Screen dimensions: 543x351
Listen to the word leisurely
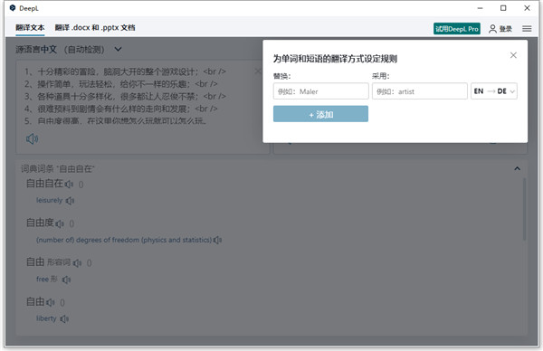click(70, 201)
